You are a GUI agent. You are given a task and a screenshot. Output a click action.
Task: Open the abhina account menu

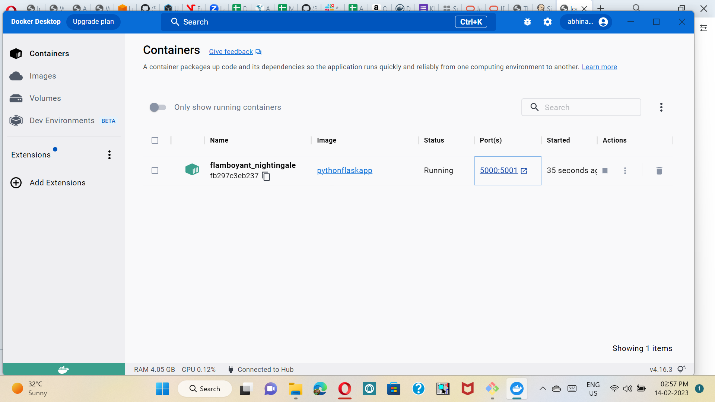(586, 22)
